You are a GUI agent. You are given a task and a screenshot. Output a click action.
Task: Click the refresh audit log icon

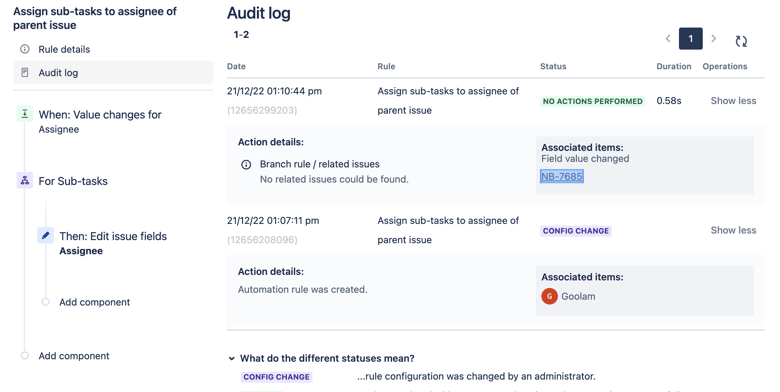click(x=741, y=41)
